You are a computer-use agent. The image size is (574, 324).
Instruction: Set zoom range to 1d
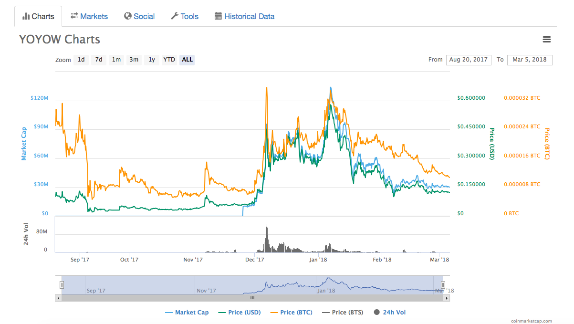click(x=81, y=60)
